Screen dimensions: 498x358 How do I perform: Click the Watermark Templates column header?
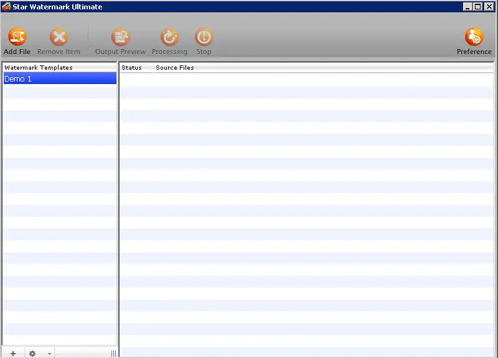click(x=60, y=67)
